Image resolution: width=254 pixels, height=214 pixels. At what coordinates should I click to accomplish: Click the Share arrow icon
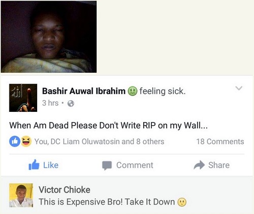(199, 165)
